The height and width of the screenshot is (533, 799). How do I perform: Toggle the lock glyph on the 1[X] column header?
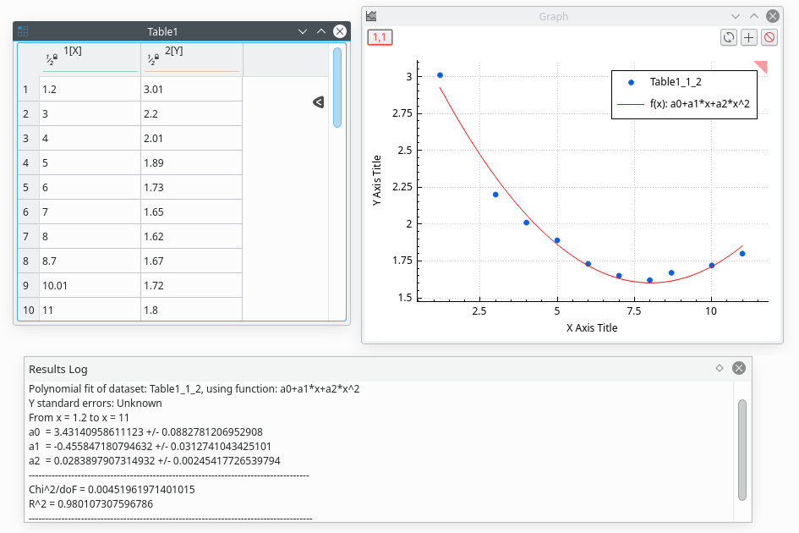(56, 56)
